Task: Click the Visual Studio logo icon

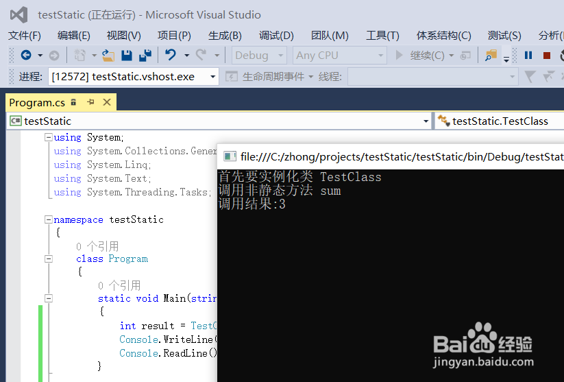Action: click(x=19, y=15)
